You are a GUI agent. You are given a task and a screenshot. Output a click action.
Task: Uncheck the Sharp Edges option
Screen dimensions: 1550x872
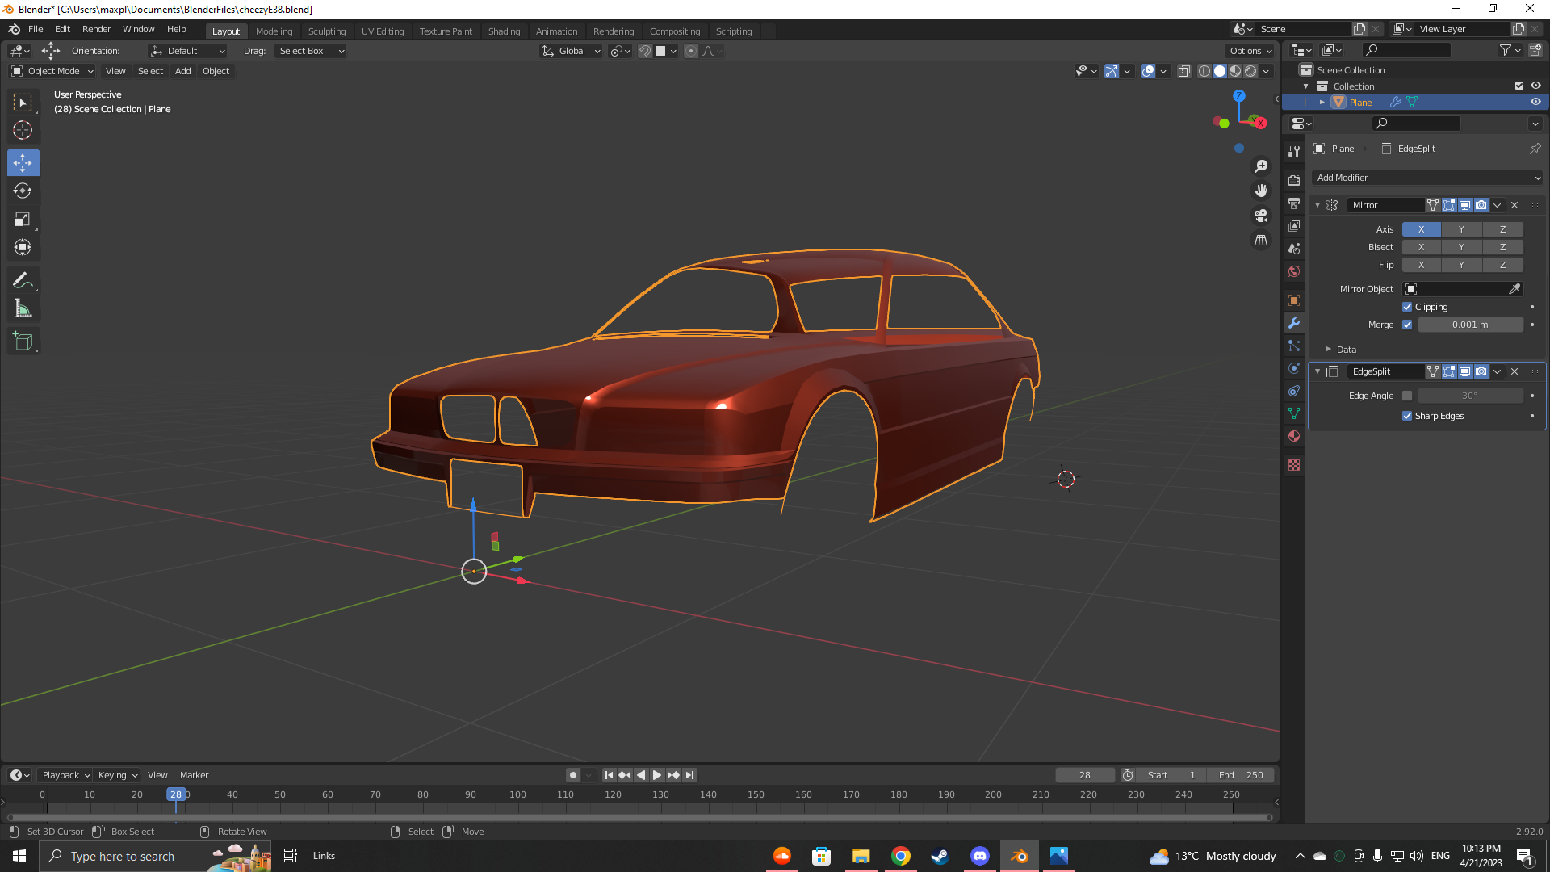coord(1407,416)
